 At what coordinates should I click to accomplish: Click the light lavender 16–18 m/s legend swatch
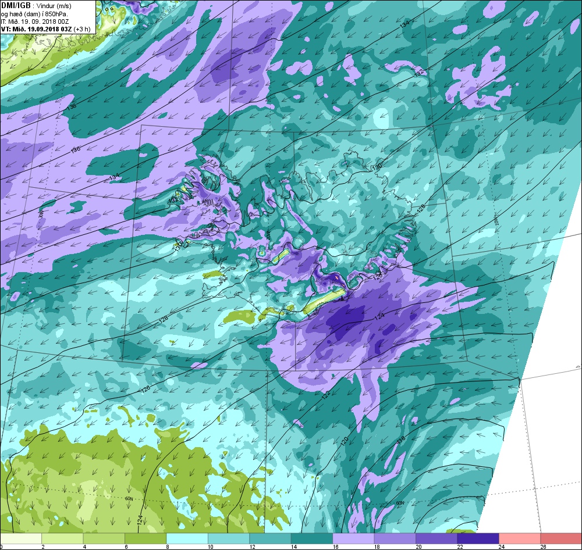point(353,538)
